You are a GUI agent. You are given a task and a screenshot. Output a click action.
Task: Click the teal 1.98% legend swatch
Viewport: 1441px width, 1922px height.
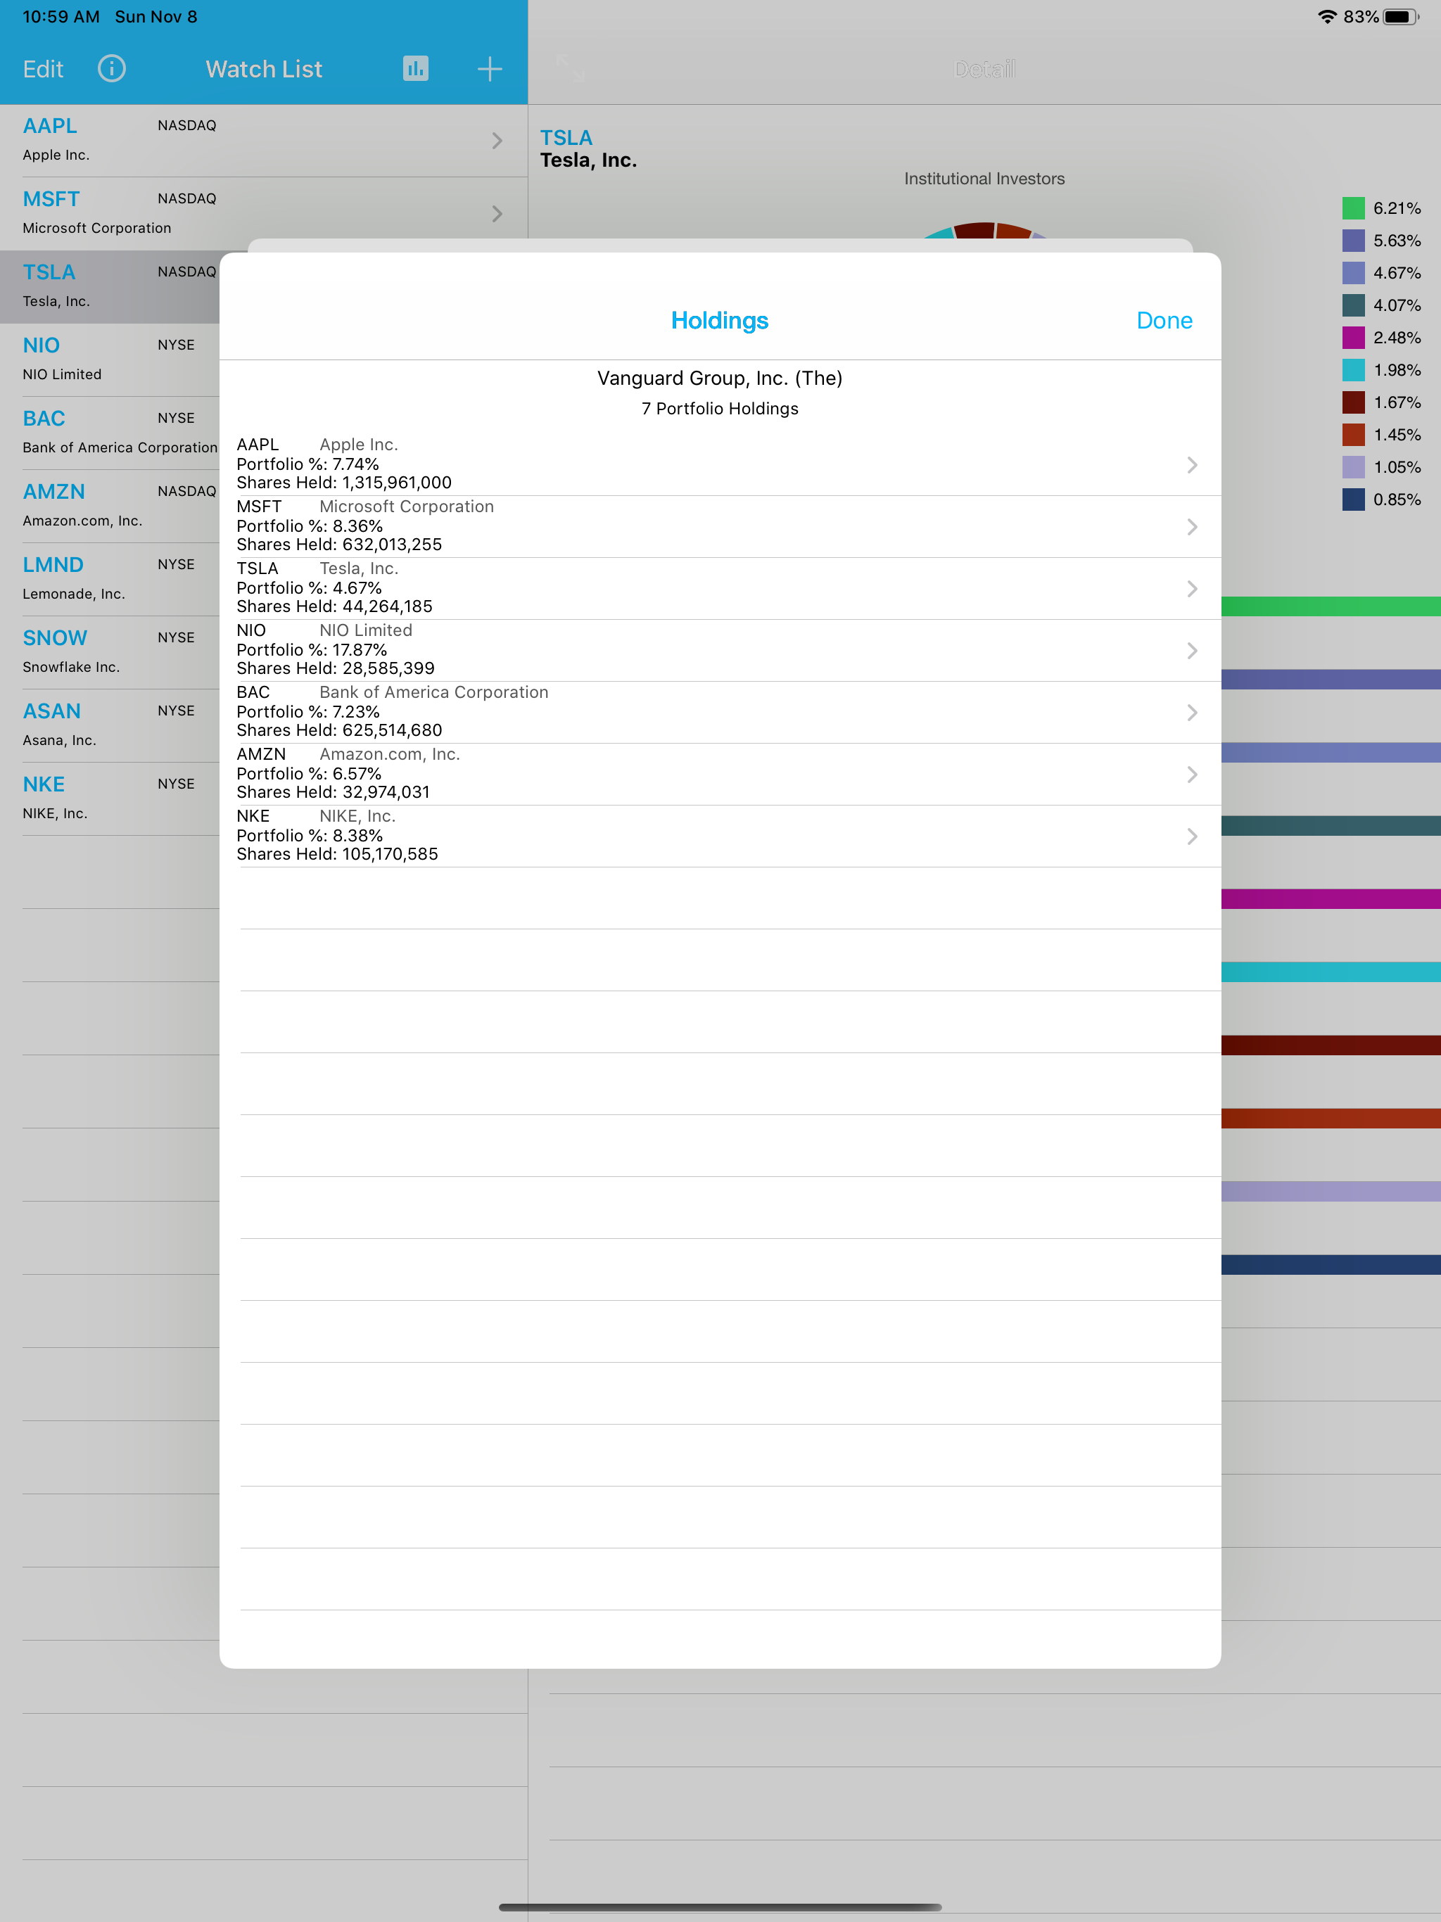(x=1353, y=370)
